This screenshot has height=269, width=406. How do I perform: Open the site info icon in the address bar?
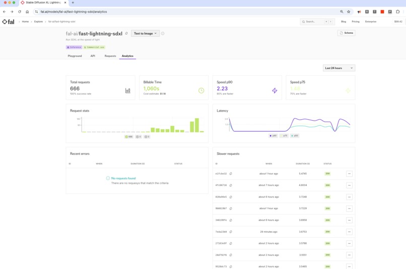pos(36,12)
